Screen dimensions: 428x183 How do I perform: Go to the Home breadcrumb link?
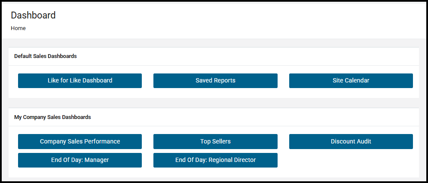[18, 28]
